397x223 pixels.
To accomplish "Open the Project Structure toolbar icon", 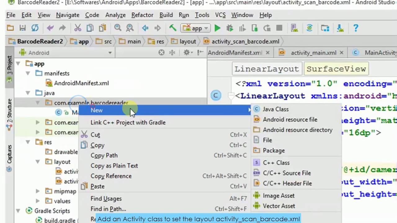I will click(x=325, y=28).
